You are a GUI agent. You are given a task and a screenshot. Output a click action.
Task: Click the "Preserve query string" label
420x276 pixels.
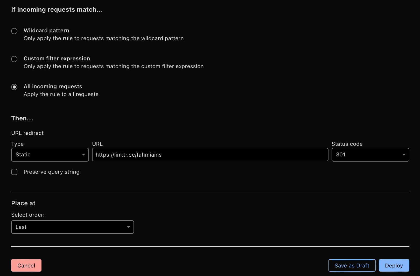[52, 172]
